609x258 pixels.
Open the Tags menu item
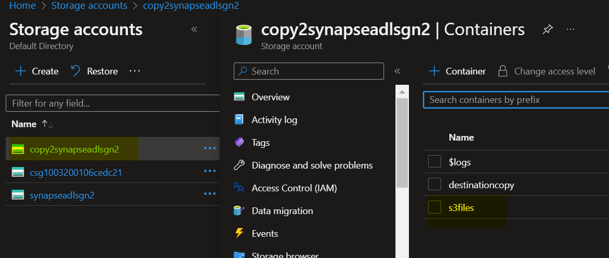tap(261, 143)
